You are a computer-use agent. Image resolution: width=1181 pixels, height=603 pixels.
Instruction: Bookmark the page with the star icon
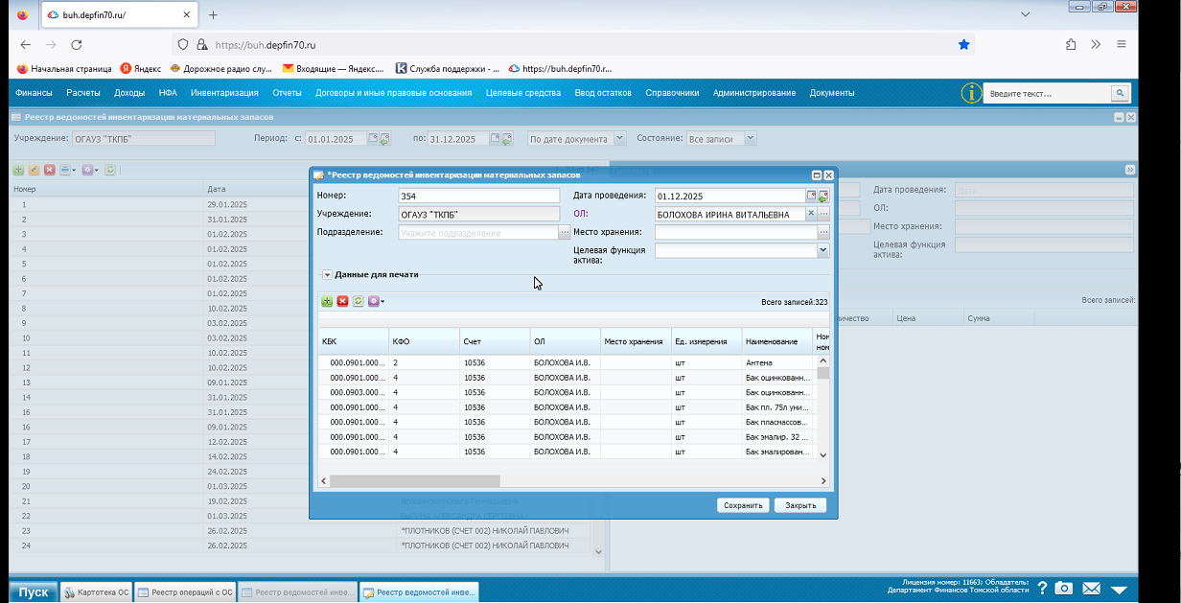[964, 44]
